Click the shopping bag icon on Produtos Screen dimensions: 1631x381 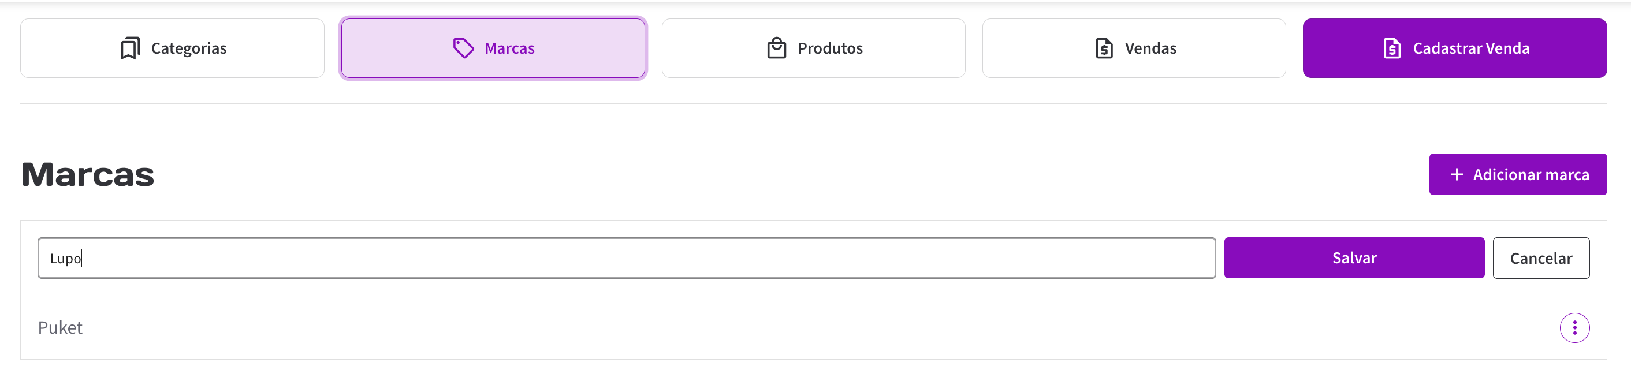pyautogui.click(x=776, y=48)
